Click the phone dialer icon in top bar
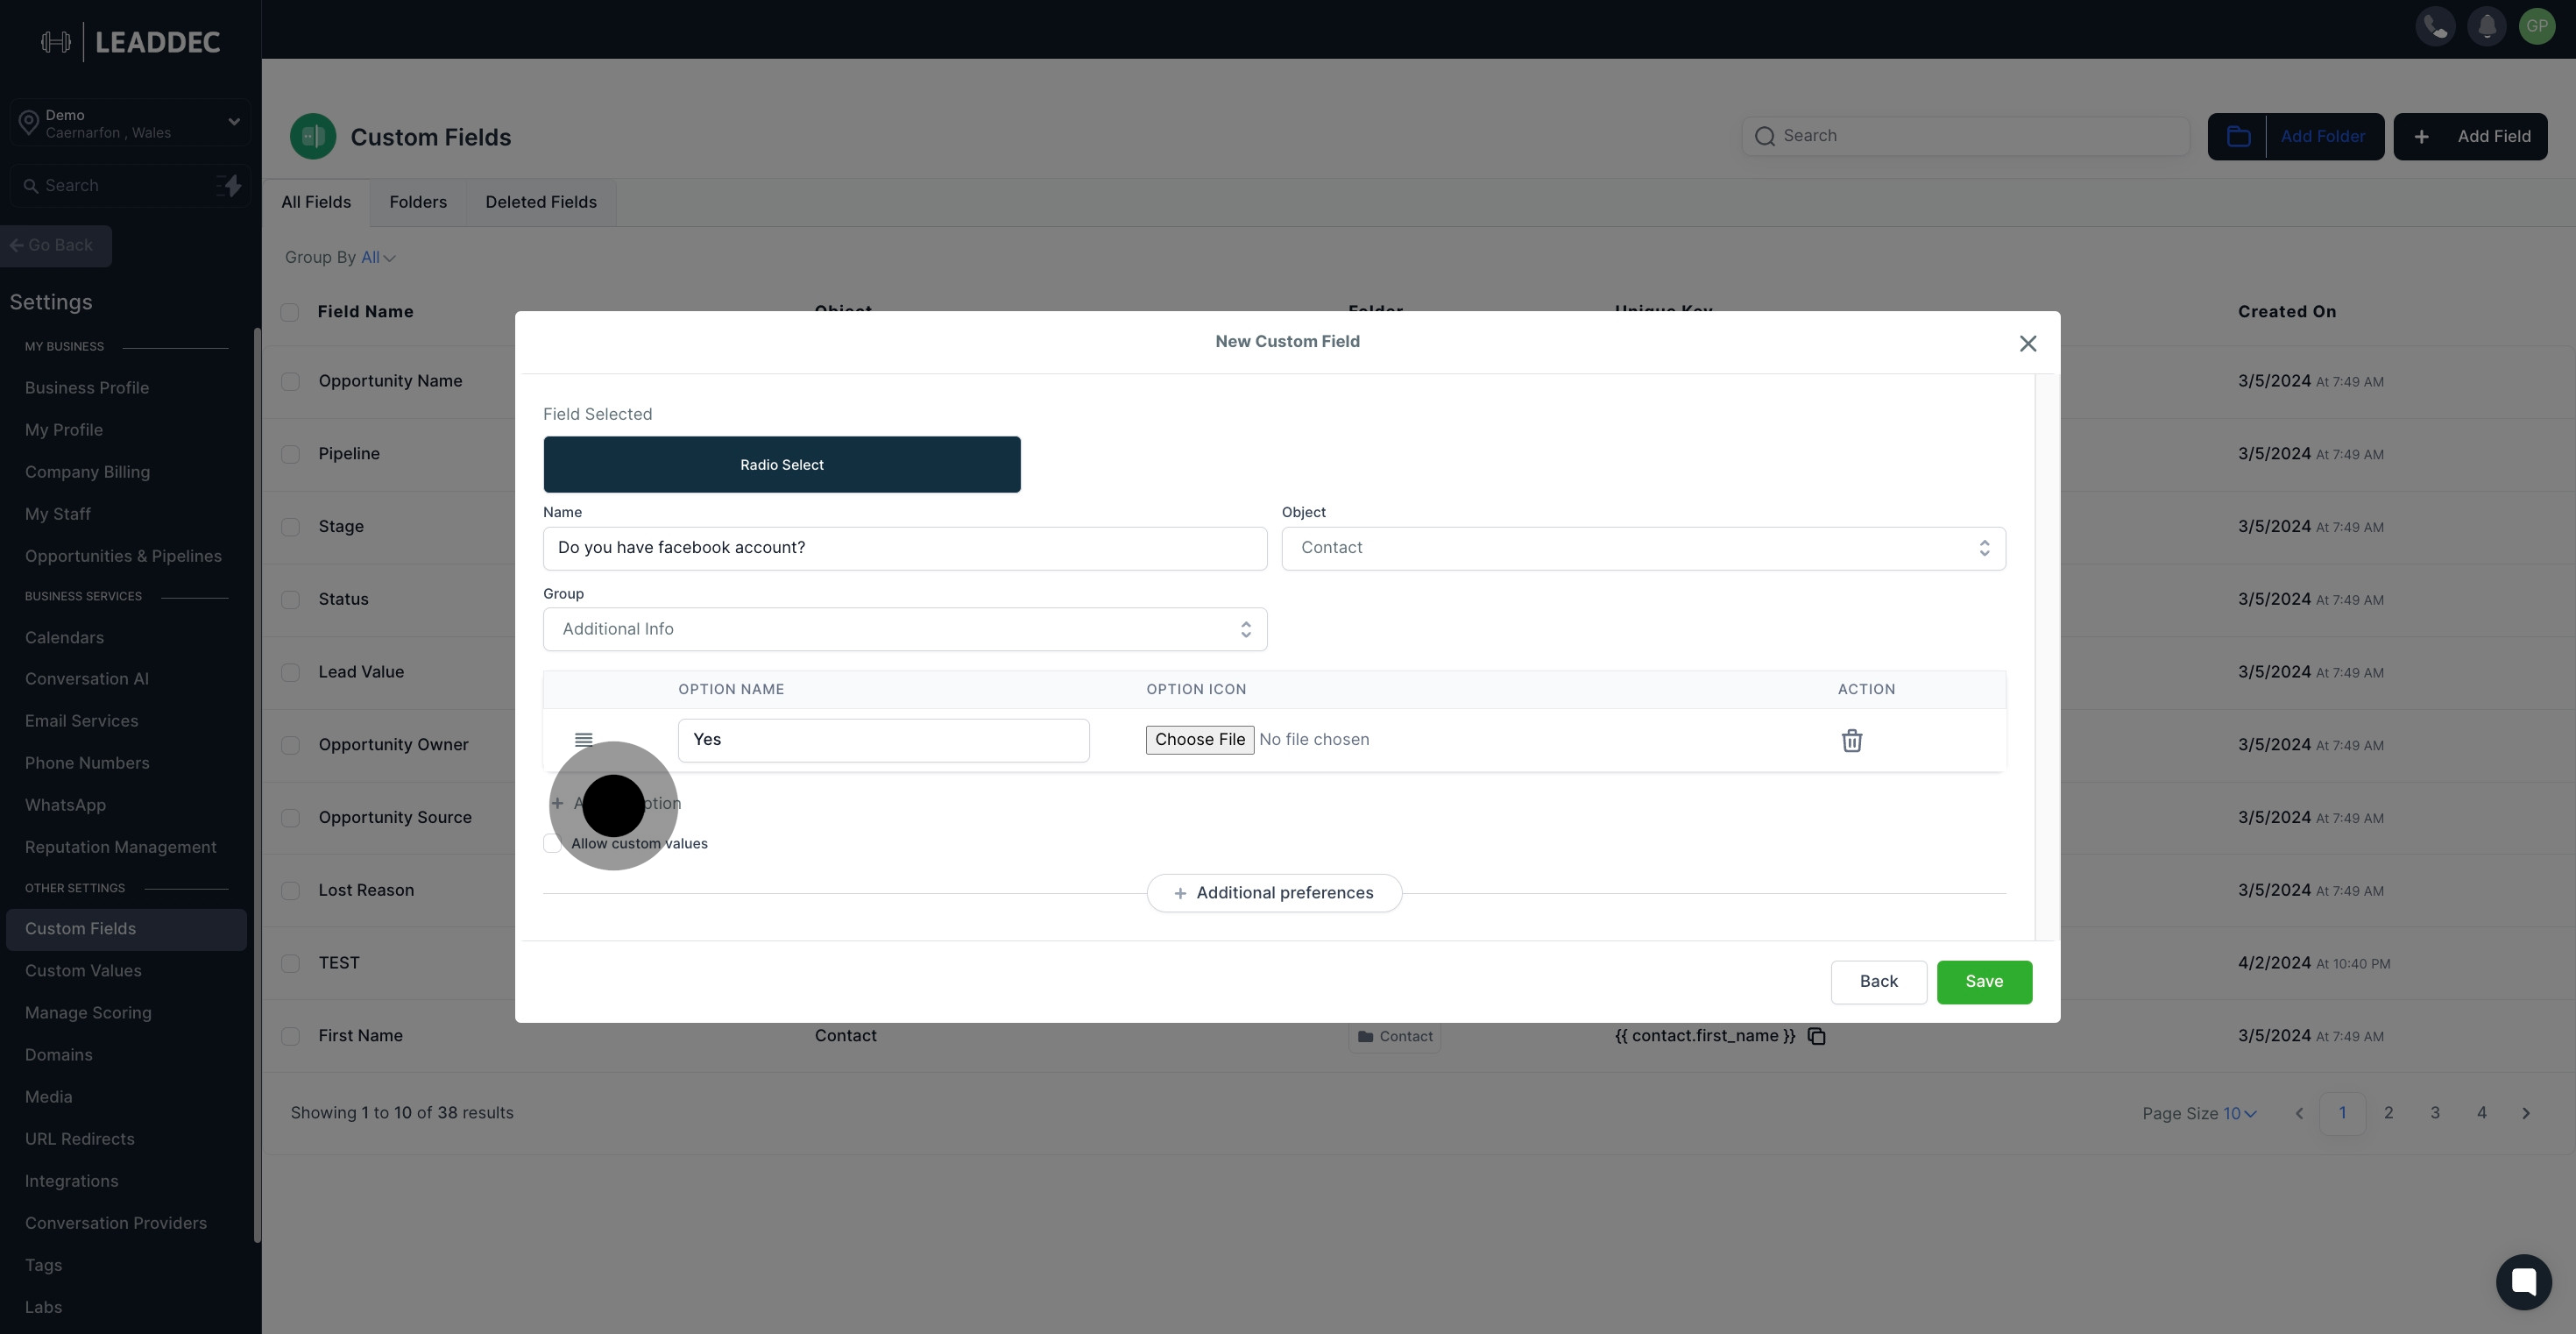 click(2435, 26)
